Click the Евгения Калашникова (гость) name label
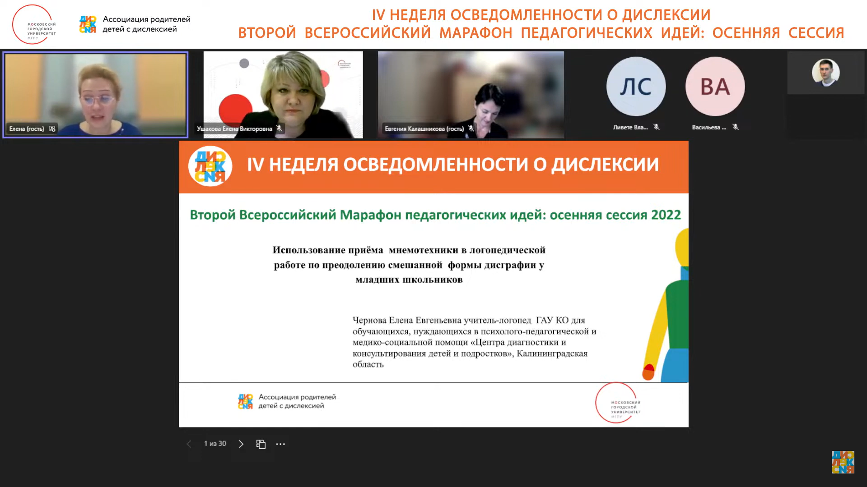The width and height of the screenshot is (867, 487). click(x=424, y=129)
